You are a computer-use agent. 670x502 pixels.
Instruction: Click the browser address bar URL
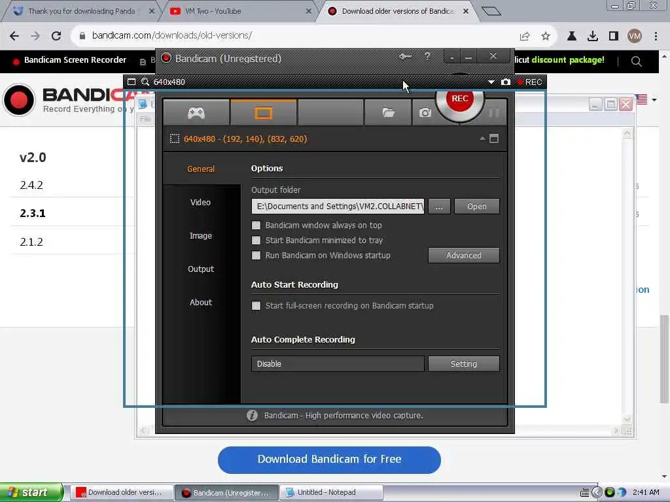click(172, 35)
